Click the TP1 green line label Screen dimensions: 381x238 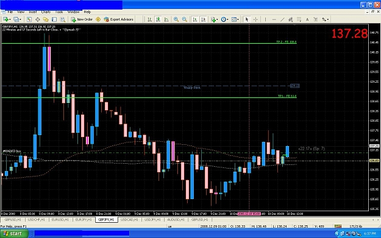287,96
